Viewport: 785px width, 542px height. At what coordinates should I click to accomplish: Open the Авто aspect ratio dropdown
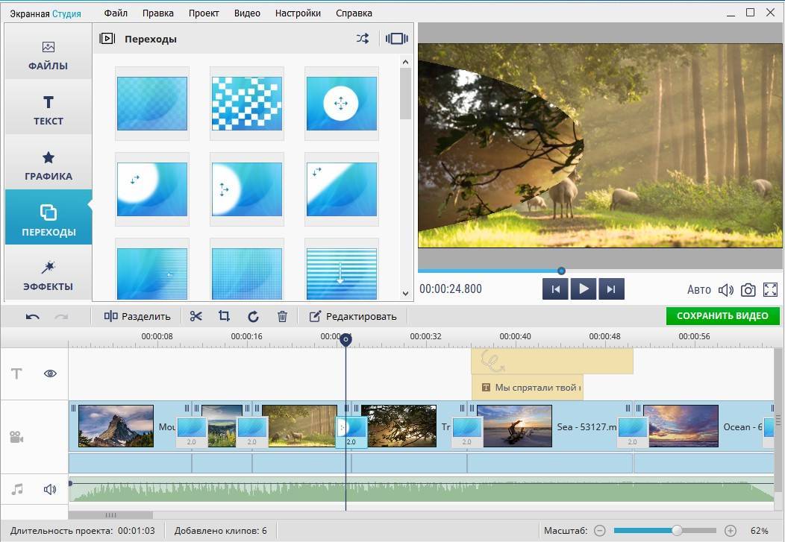click(x=698, y=290)
